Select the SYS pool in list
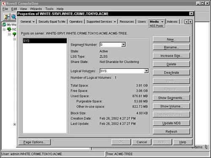The width and height of the screenshot is (211, 158). click(45, 41)
